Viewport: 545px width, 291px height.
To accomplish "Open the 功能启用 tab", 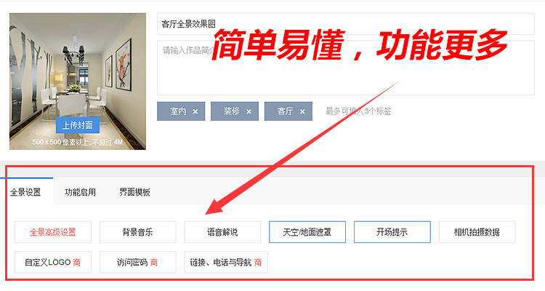I will click(80, 192).
